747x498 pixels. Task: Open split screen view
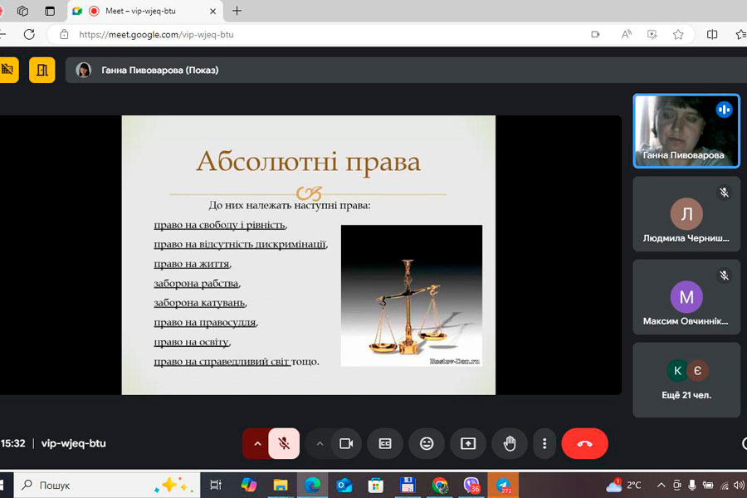[x=712, y=34]
